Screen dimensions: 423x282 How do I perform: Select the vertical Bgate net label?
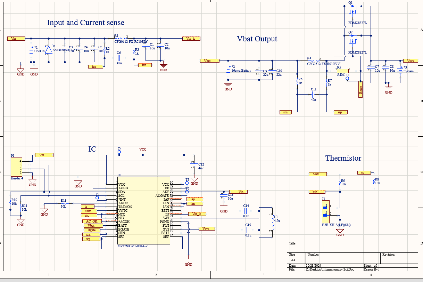(x=360, y=89)
